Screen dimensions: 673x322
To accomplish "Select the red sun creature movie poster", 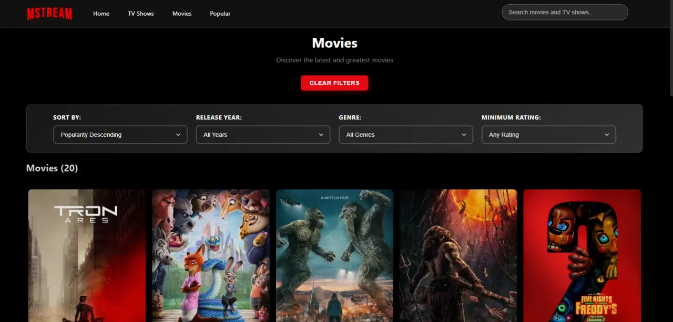I will click(x=458, y=256).
